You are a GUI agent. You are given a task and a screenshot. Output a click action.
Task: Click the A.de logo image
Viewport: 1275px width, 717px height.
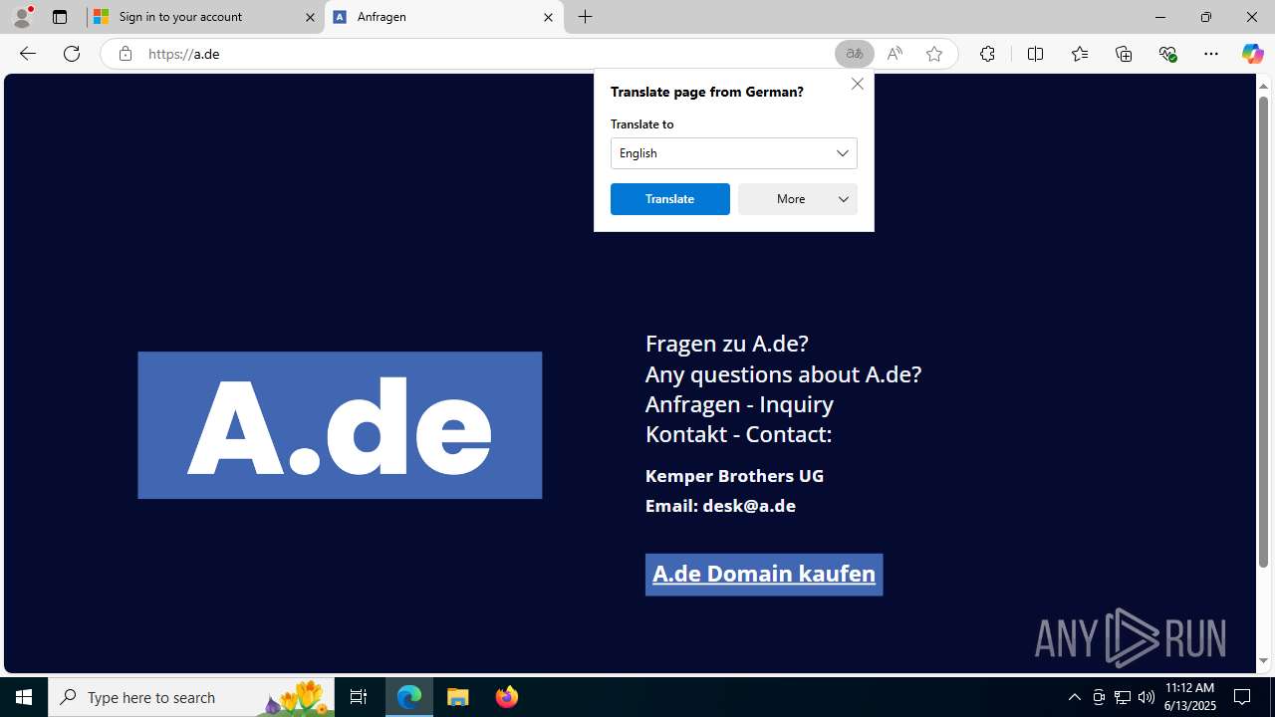340,425
